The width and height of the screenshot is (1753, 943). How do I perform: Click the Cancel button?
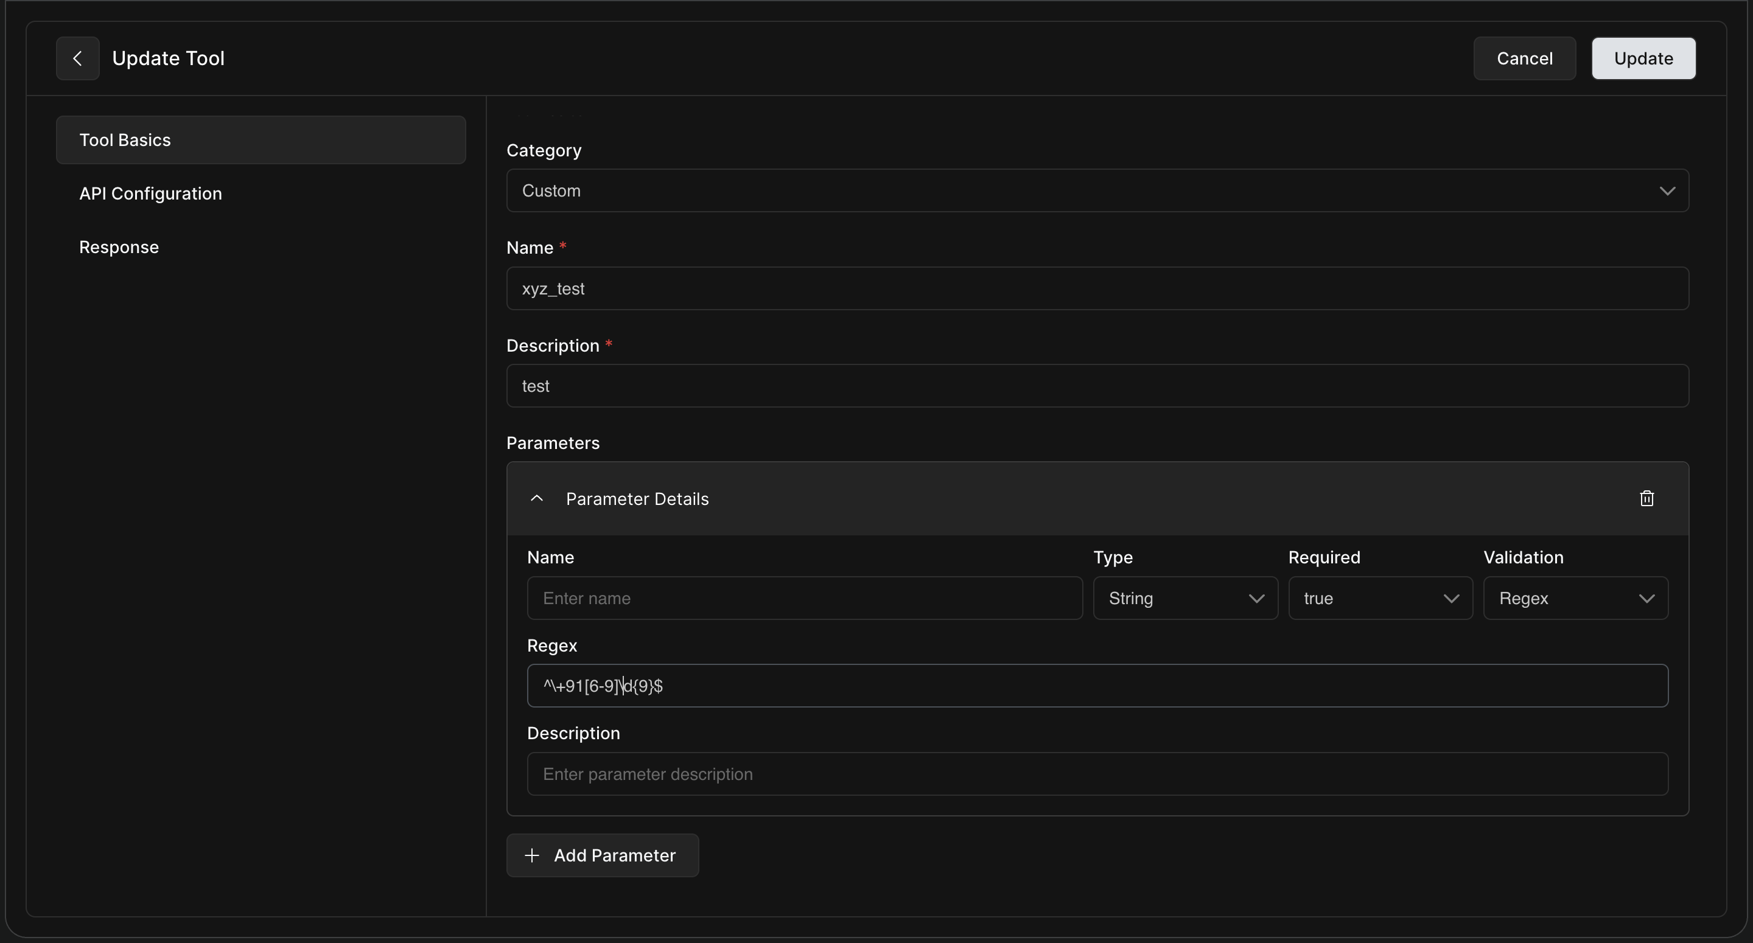[1524, 58]
